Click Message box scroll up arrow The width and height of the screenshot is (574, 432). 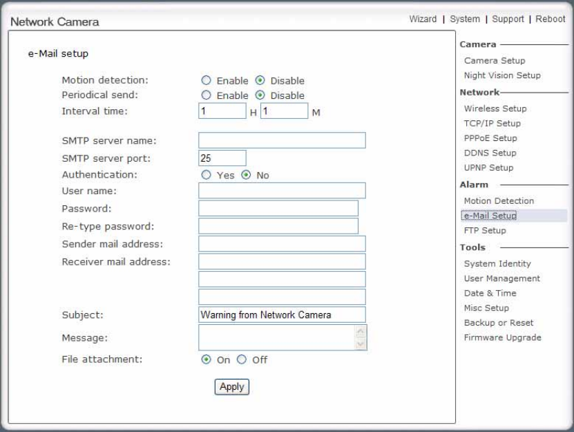[x=361, y=331]
